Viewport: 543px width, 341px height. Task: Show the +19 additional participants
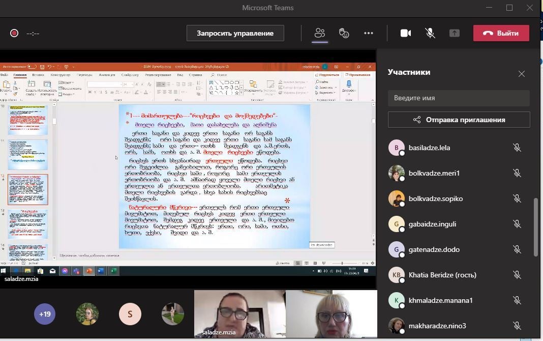coord(45,314)
